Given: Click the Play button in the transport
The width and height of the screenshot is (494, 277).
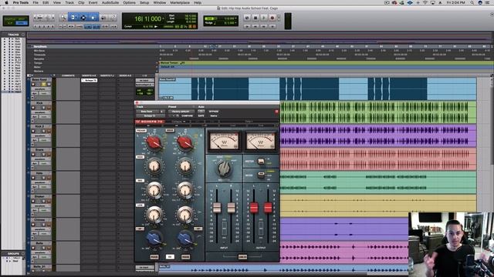Looking at the screenshot, I should coord(264,18).
